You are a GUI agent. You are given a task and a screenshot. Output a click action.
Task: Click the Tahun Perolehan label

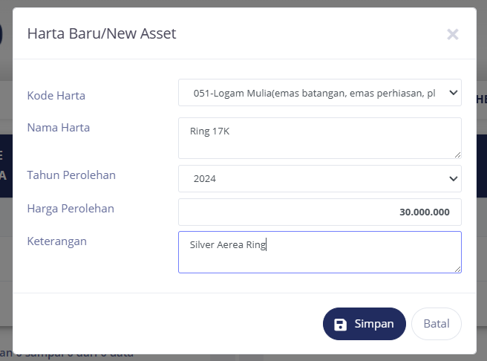click(71, 175)
